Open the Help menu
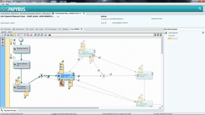The image size is (205, 115). coord(7,4)
